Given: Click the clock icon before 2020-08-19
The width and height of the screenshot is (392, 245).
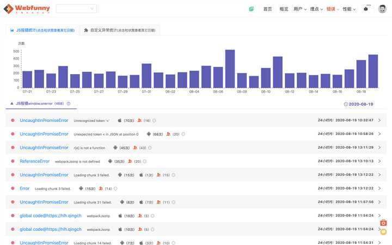Looking at the screenshot, I should (x=346, y=104).
